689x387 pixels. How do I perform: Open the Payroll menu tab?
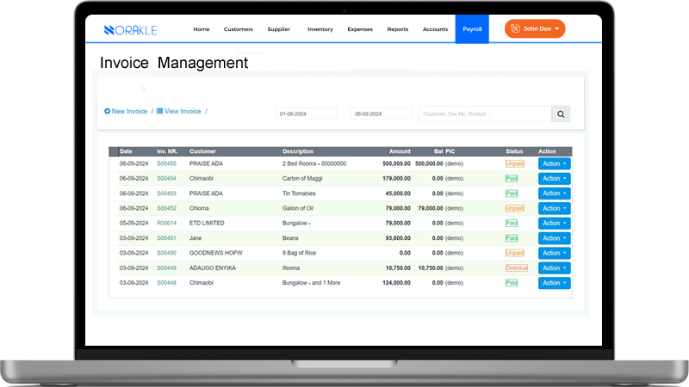pos(472,29)
